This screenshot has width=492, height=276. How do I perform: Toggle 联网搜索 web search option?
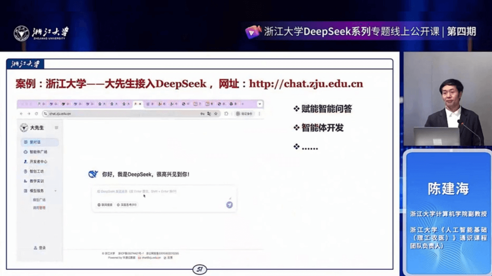pyautogui.click(x=105, y=205)
